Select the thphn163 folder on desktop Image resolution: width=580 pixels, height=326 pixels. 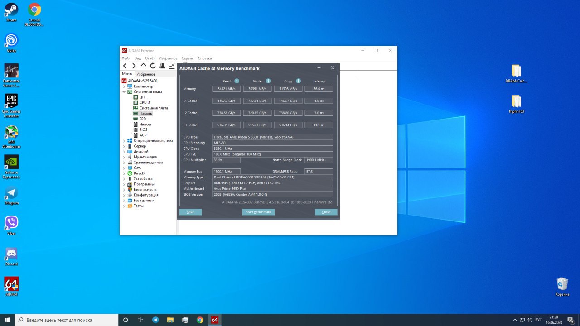point(516,104)
